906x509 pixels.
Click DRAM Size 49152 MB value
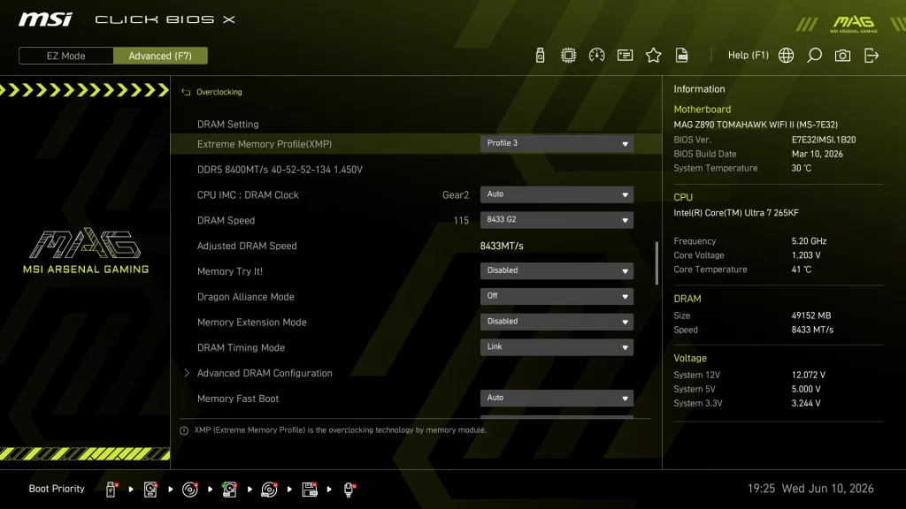pyautogui.click(x=811, y=315)
